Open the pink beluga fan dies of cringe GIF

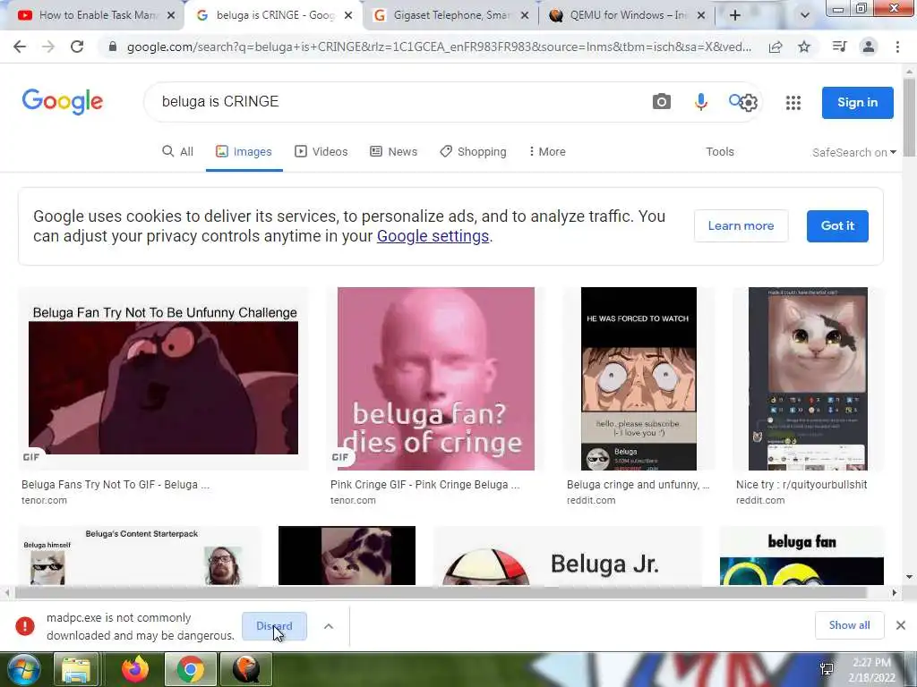click(436, 379)
